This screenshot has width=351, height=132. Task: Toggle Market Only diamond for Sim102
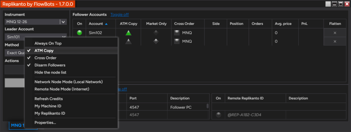156,33
